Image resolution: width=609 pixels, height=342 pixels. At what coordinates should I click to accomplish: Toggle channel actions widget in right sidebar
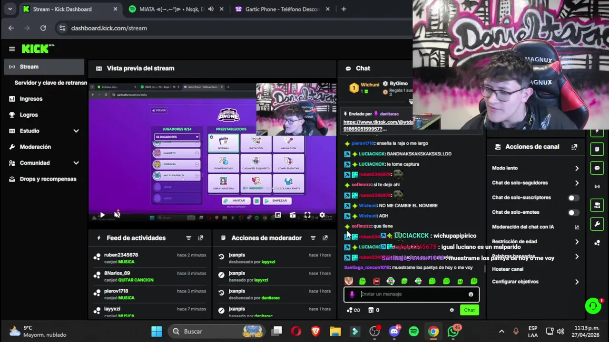tap(597, 205)
